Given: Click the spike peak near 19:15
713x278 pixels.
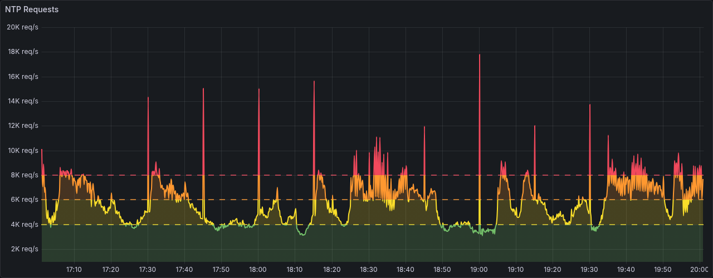Looking at the screenshot, I should [534, 126].
